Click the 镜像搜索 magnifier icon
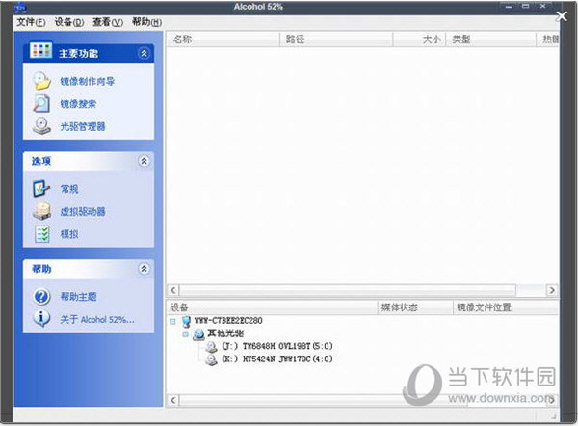The height and width of the screenshot is (426, 578). point(41,104)
